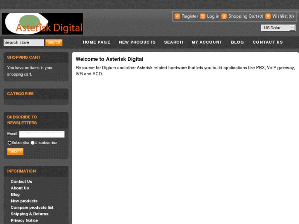The height and width of the screenshot is (224, 299).
Task: Go to HOME PAGE menu item
Action: [97, 42]
